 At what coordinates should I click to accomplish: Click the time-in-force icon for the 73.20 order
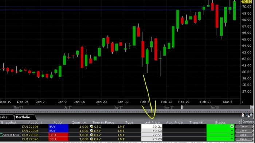click(x=91, y=139)
